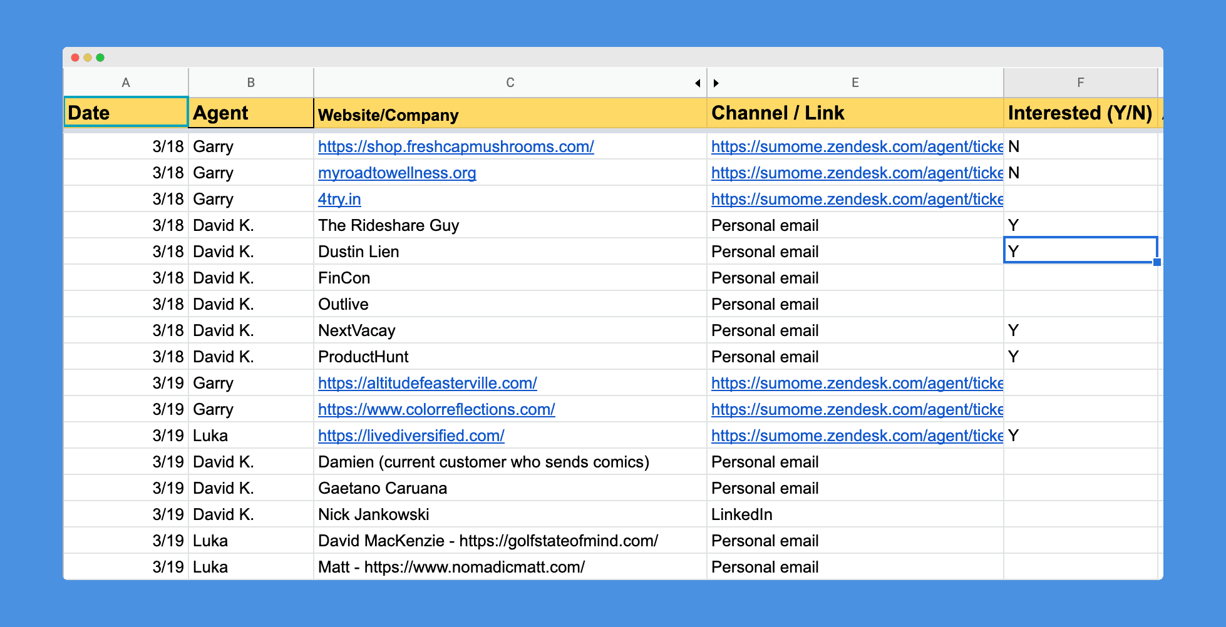
Task: Click the left hidden-column arrow beside column C
Action: pyautogui.click(x=698, y=83)
